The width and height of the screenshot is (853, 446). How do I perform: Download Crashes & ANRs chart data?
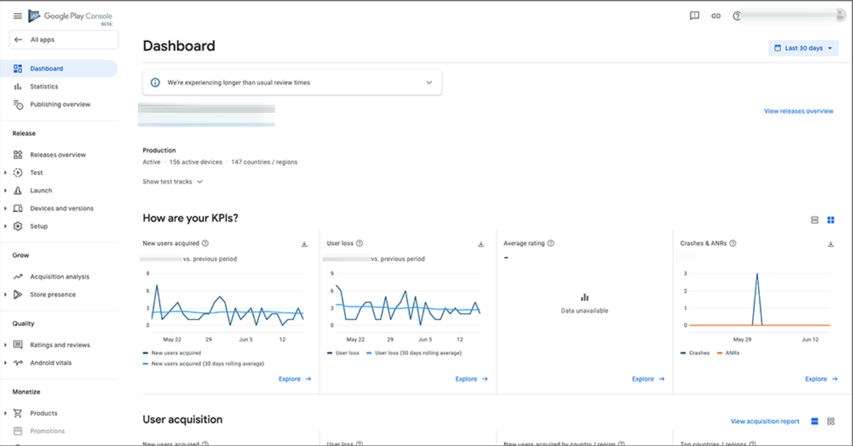831,244
